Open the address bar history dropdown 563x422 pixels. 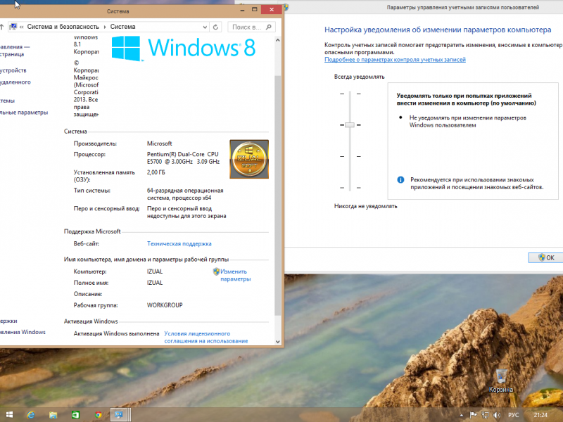(205, 27)
